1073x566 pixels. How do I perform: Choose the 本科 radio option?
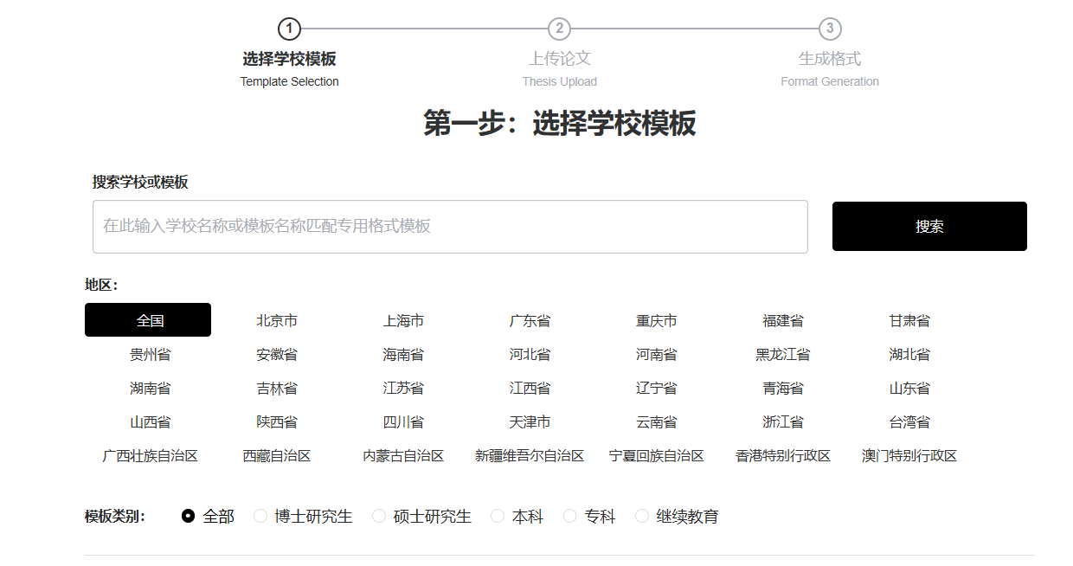point(498,516)
